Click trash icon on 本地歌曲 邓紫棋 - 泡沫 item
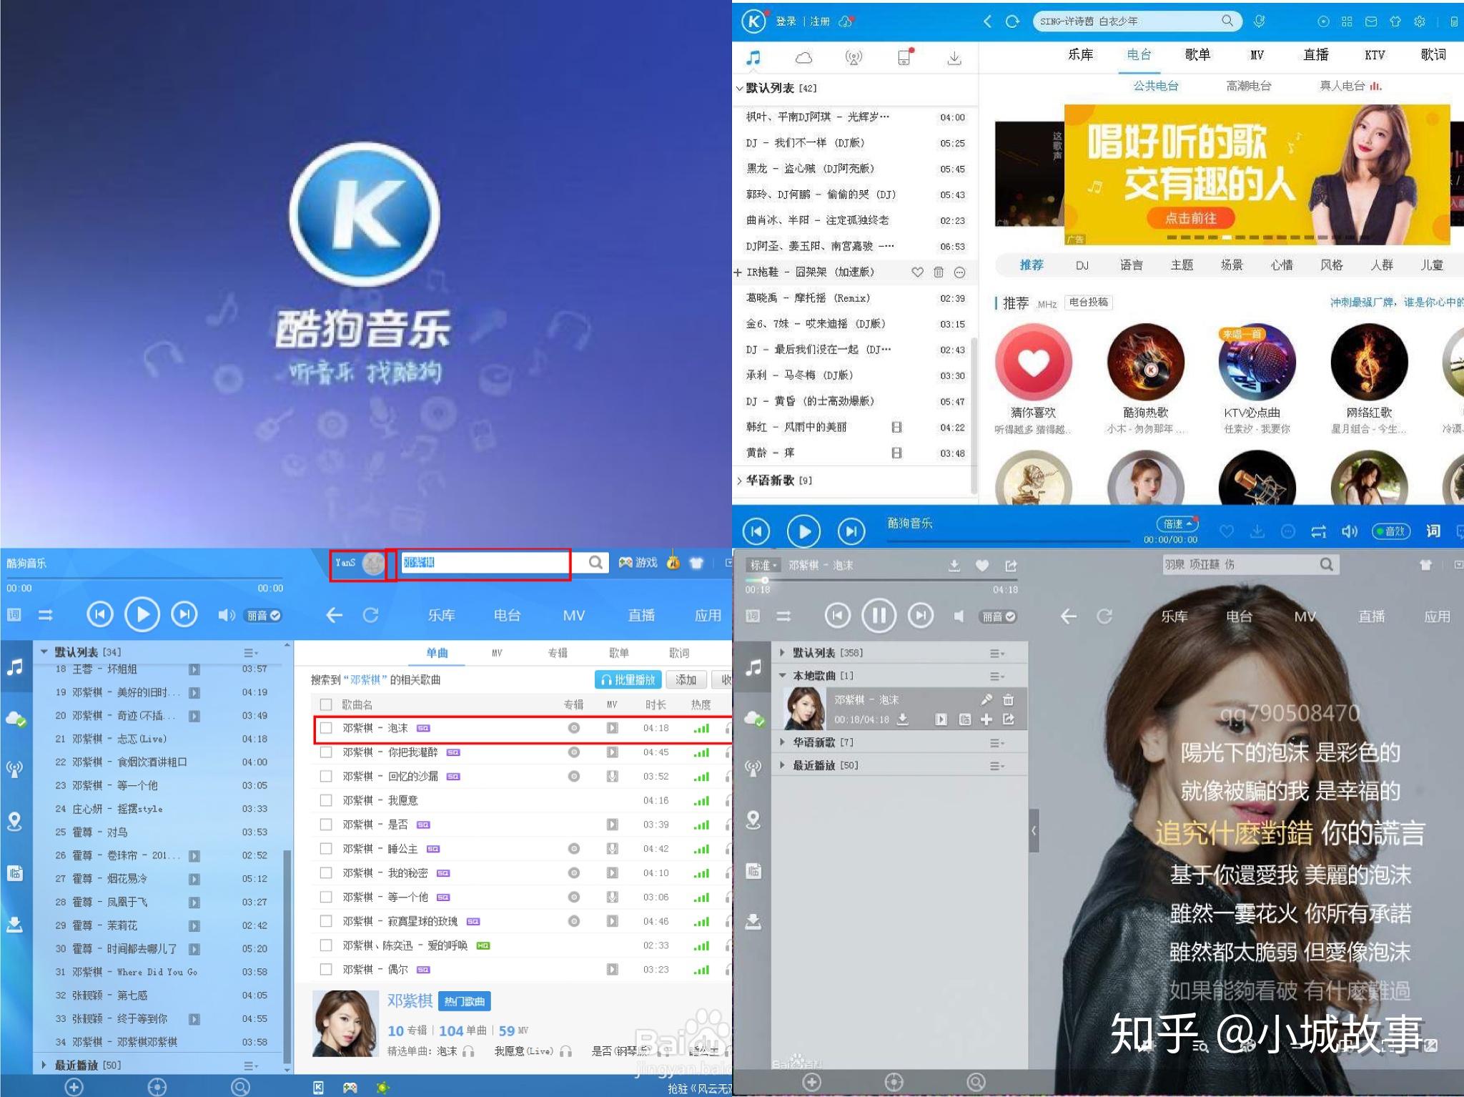The image size is (1464, 1097). [1008, 699]
